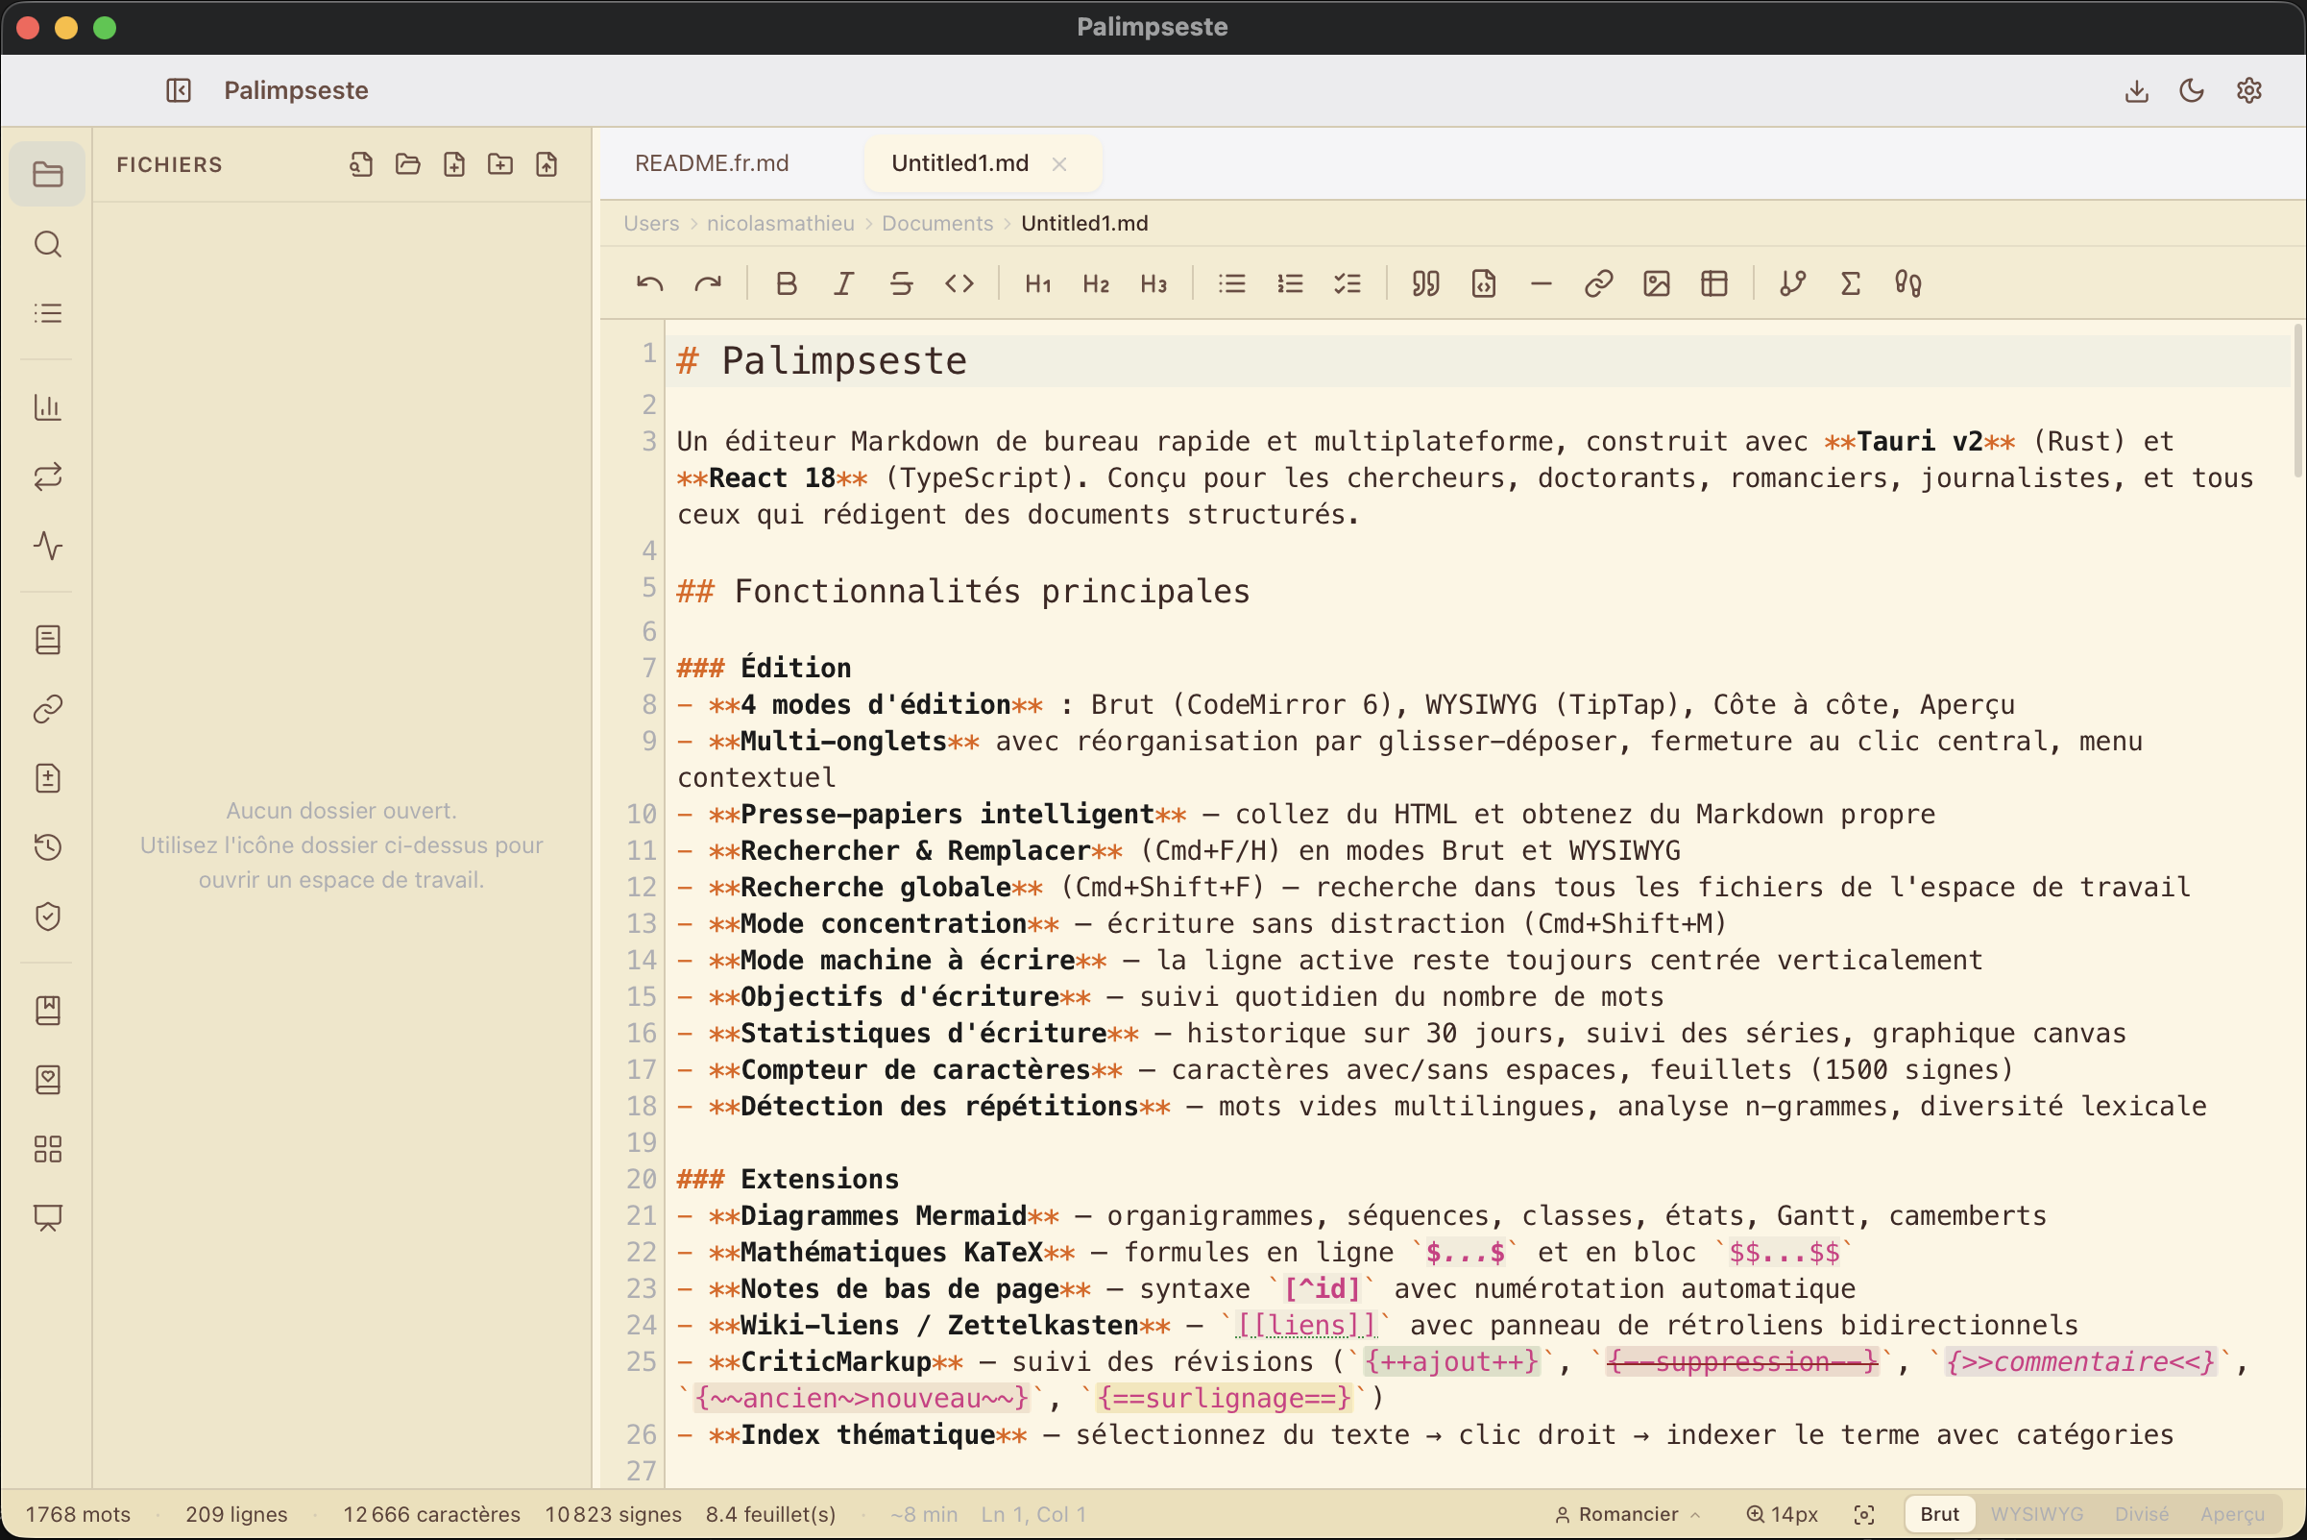Screen dimensions: 2307x1540
Task: Insert a blockquote
Action: pyautogui.click(x=1425, y=283)
